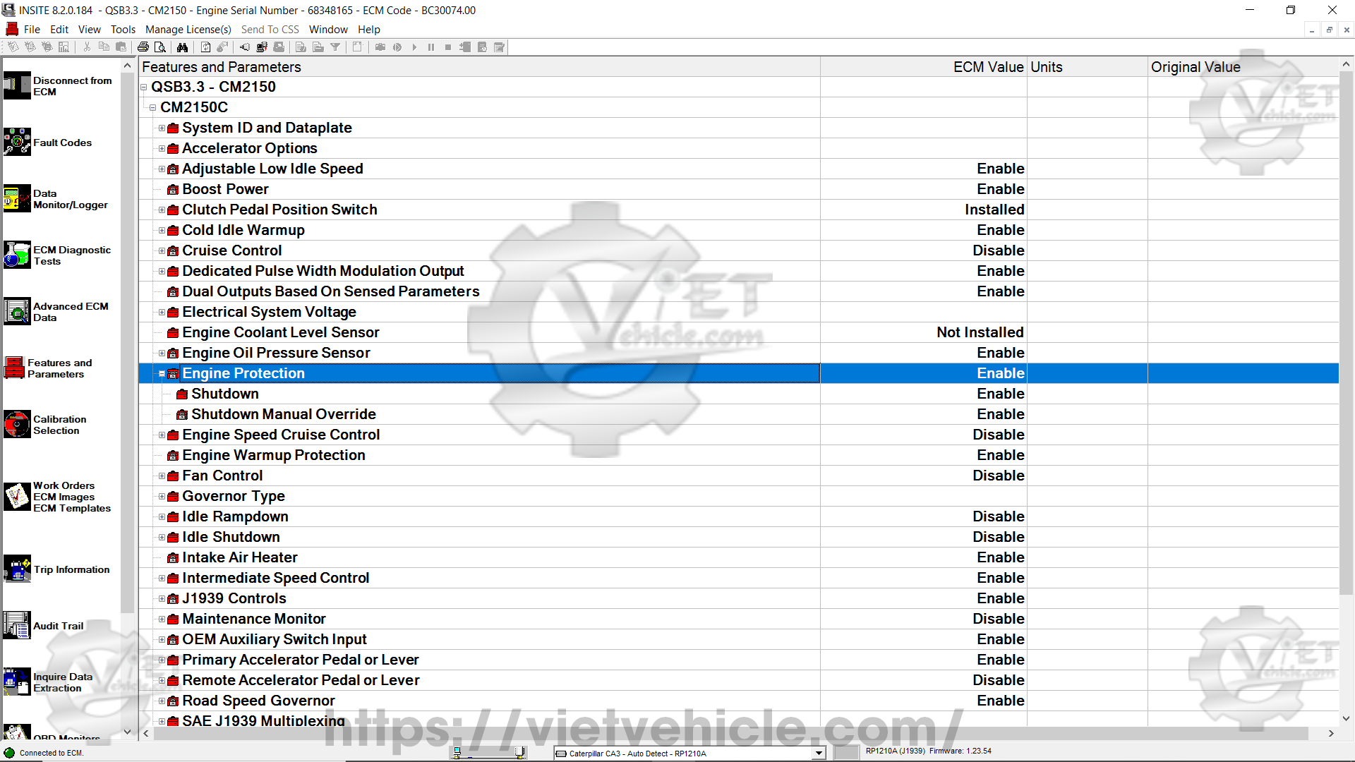Collapse the CM2150C root node
The width and height of the screenshot is (1355, 762).
(x=152, y=108)
